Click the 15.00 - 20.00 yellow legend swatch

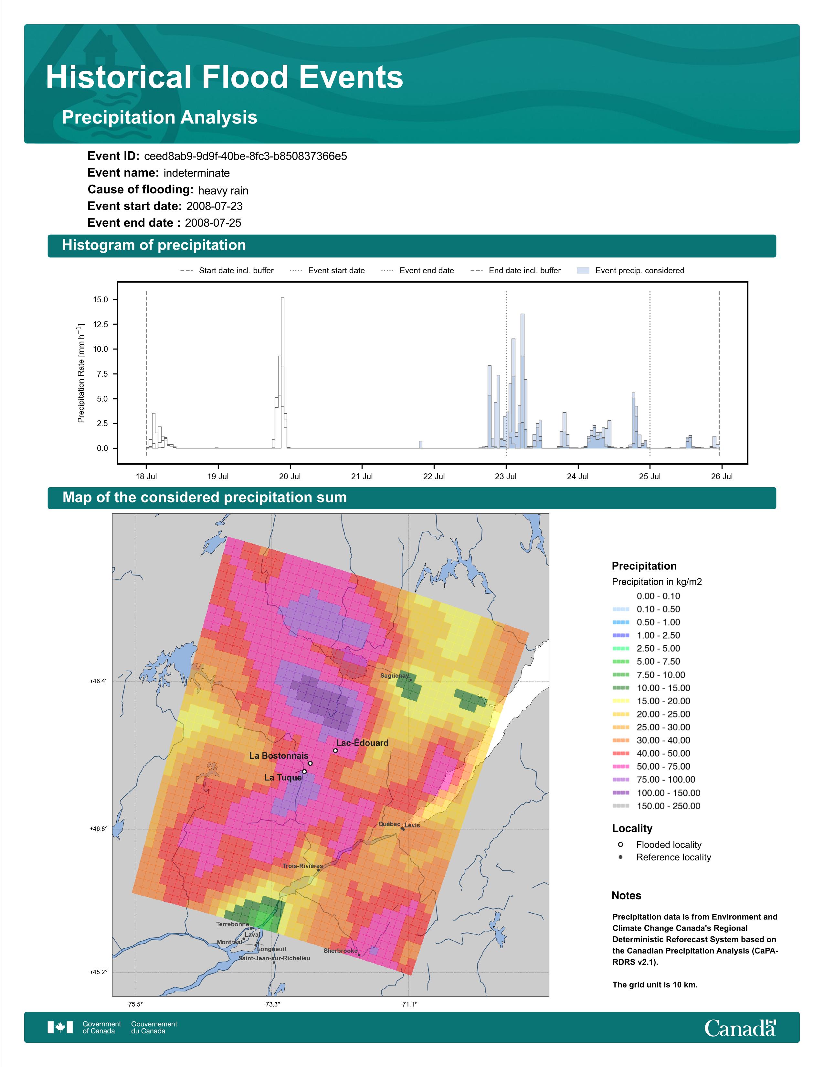[x=620, y=701]
